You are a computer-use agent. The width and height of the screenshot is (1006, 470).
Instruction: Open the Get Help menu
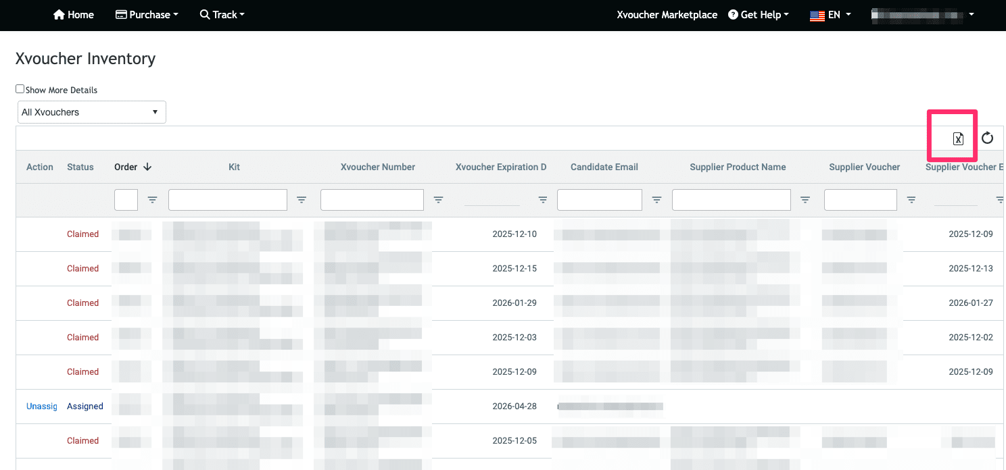759,14
